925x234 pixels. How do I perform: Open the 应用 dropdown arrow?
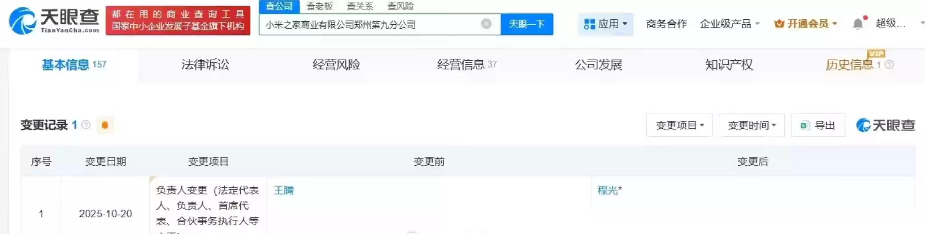tap(625, 24)
